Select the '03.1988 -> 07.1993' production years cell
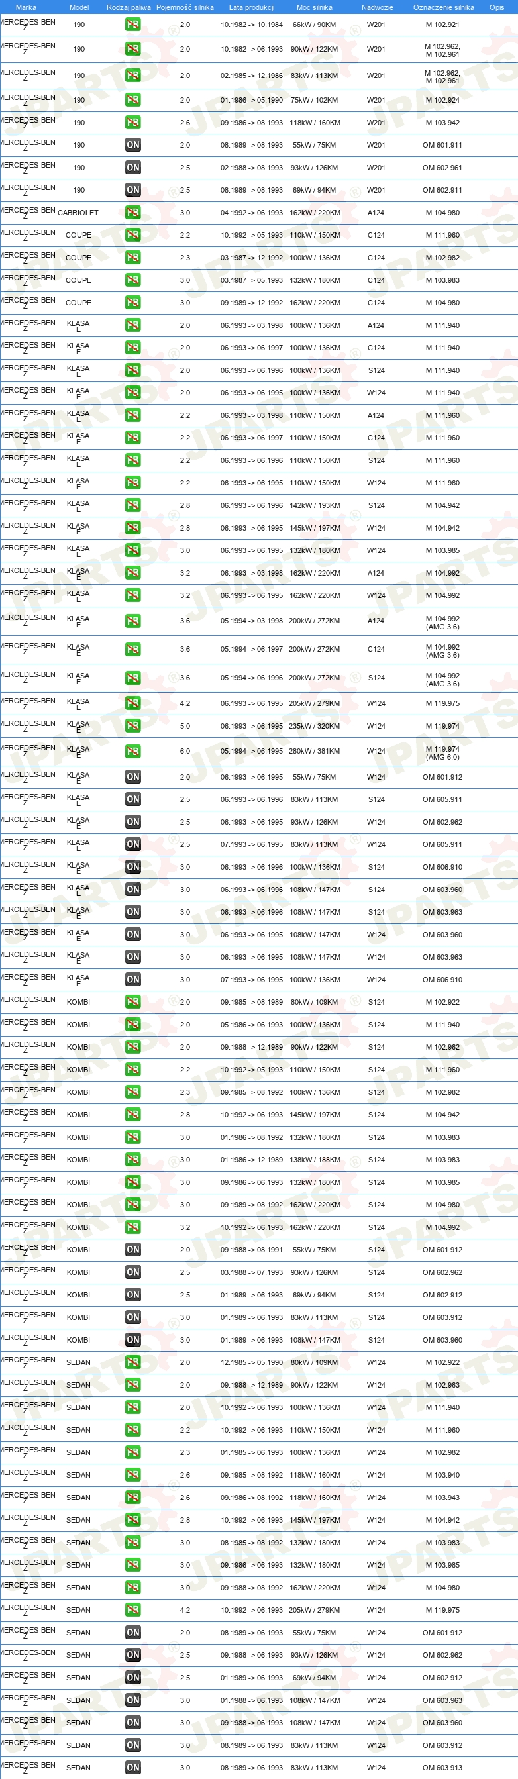518x1779 pixels. tap(252, 1272)
